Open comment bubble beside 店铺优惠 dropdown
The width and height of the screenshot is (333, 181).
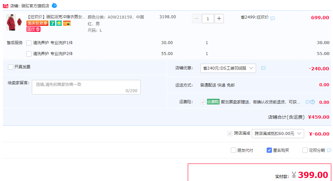tap(263, 68)
